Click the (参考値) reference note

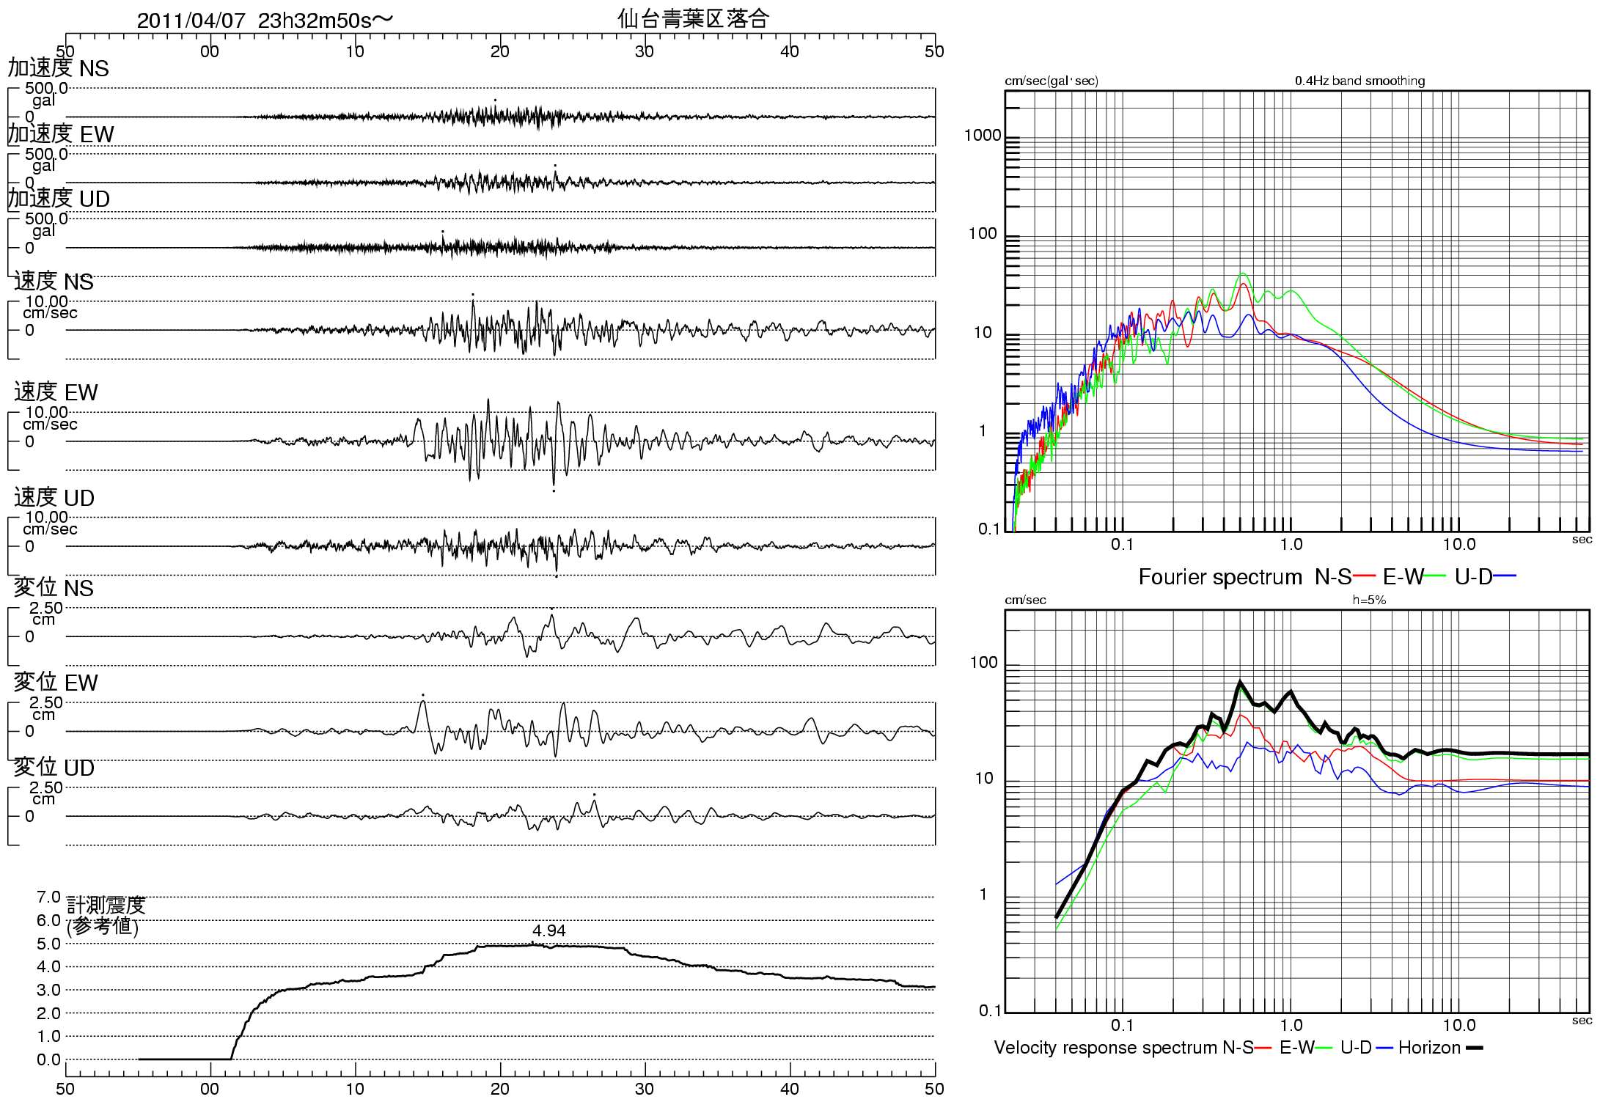[x=103, y=926]
